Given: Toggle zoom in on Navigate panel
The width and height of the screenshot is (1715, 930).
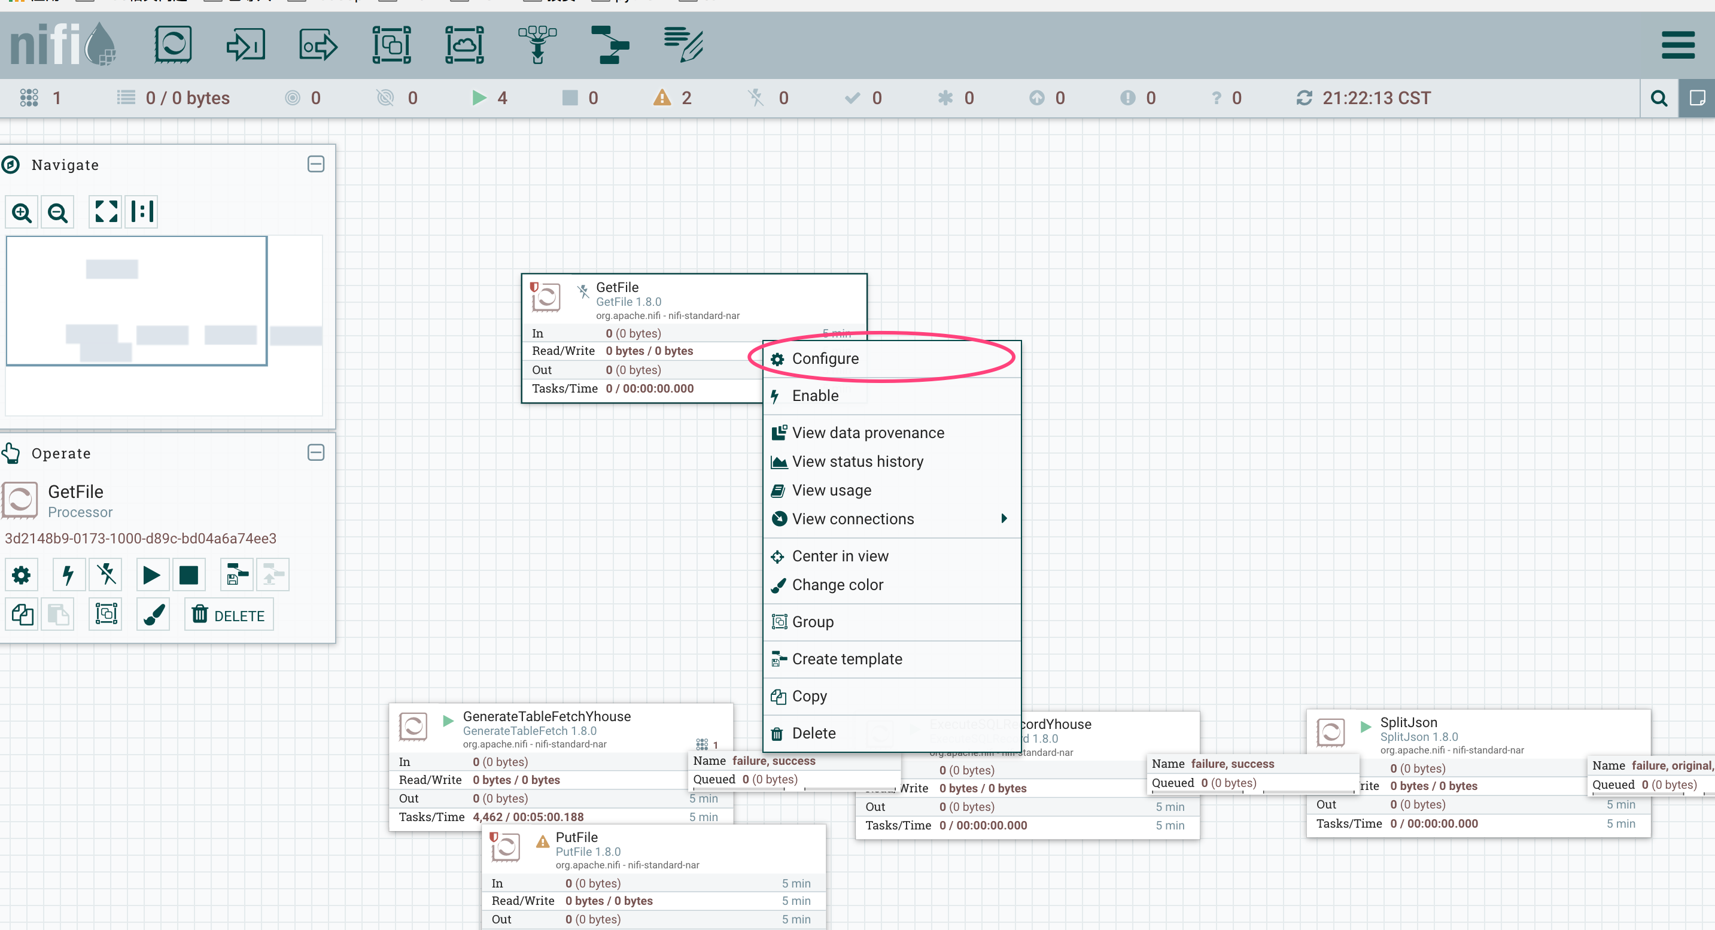Looking at the screenshot, I should [23, 212].
